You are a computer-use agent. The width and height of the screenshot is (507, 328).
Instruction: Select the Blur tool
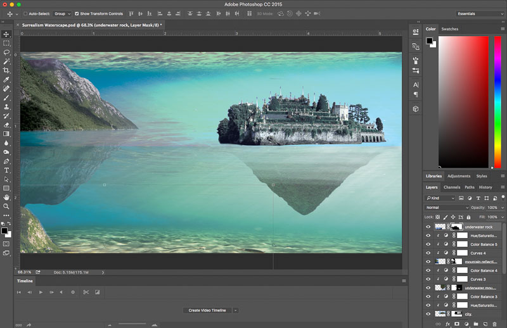pyautogui.click(x=6, y=143)
